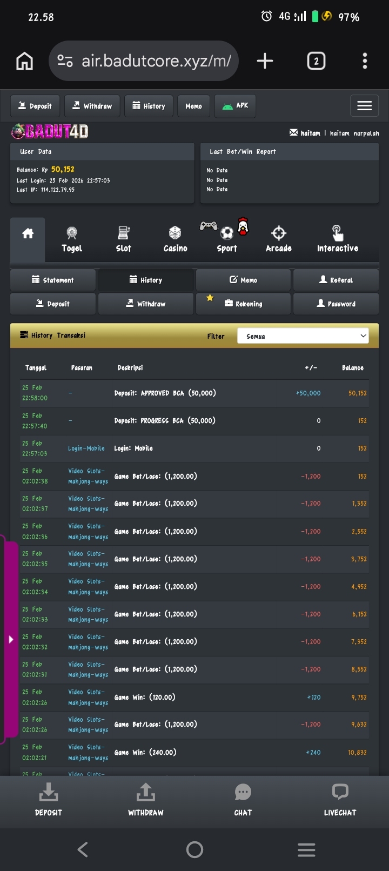
Task: Open LIVECHAT from the bottom bar
Action: tap(340, 800)
